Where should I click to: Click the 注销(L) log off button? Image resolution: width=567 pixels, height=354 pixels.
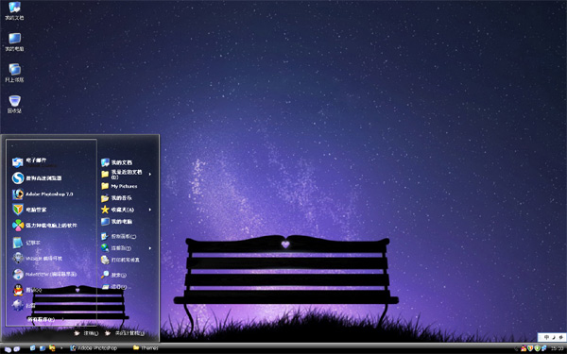click(x=86, y=333)
